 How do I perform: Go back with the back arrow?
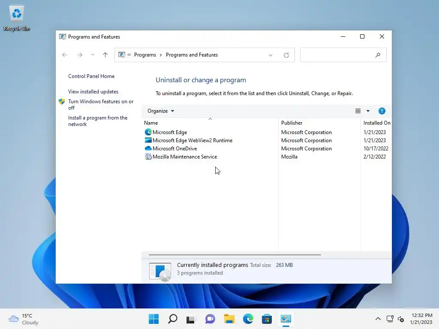(65, 55)
